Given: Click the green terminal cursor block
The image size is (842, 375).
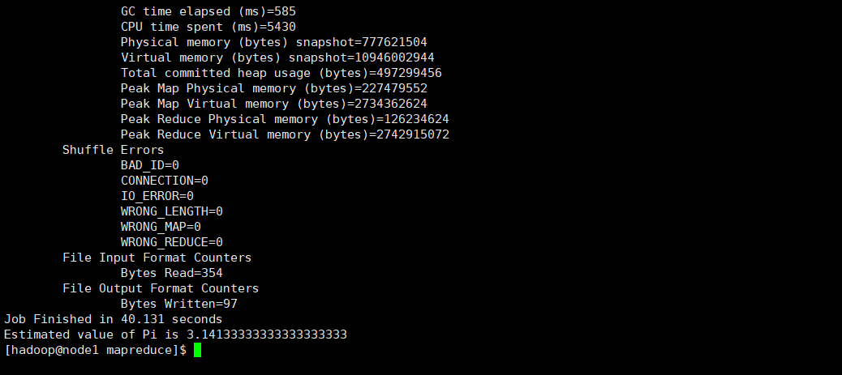Looking at the screenshot, I should pos(197,350).
